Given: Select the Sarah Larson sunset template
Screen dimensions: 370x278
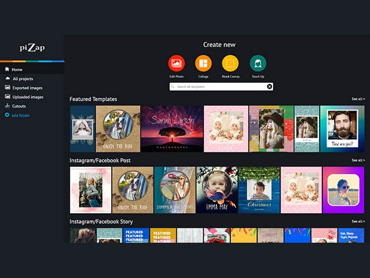Looking at the screenshot, I should point(172,129).
